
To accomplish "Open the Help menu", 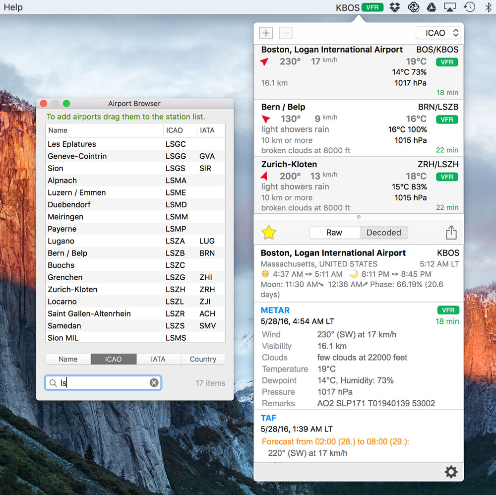I will 13,7.
